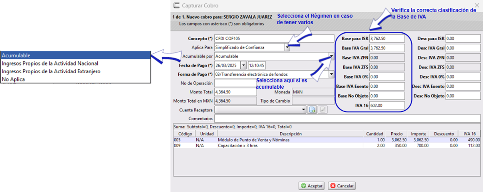Click the Cancelar button

click(x=342, y=186)
